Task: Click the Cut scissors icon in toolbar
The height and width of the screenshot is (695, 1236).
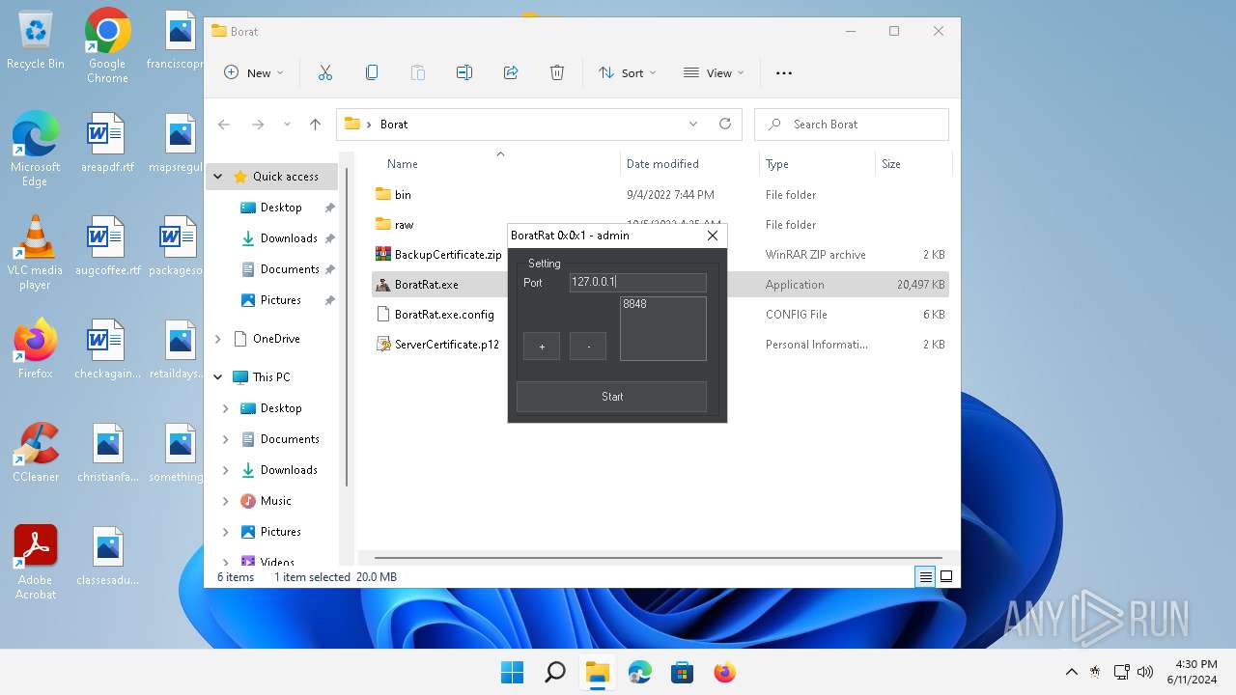Action: tap(324, 72)
